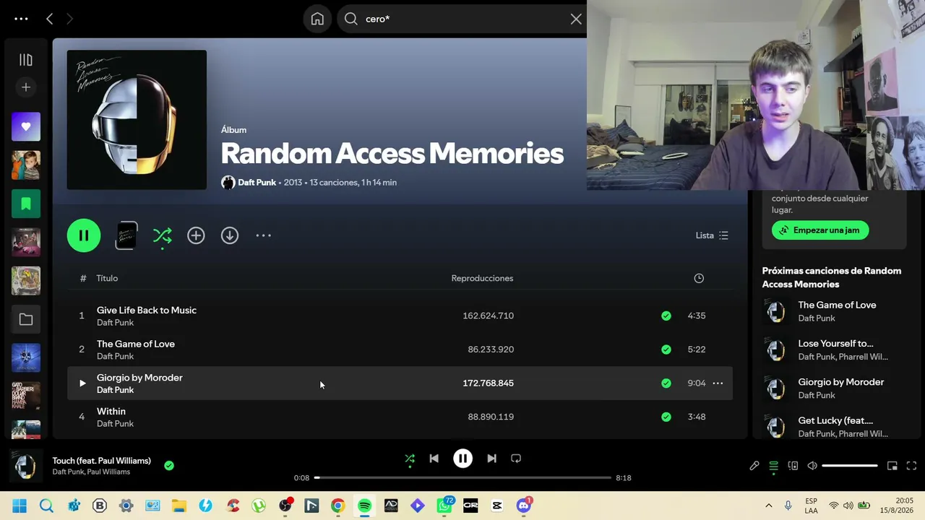Skip to the next track
The height and width of the screenshot is (520, 925).
point(491,459)
